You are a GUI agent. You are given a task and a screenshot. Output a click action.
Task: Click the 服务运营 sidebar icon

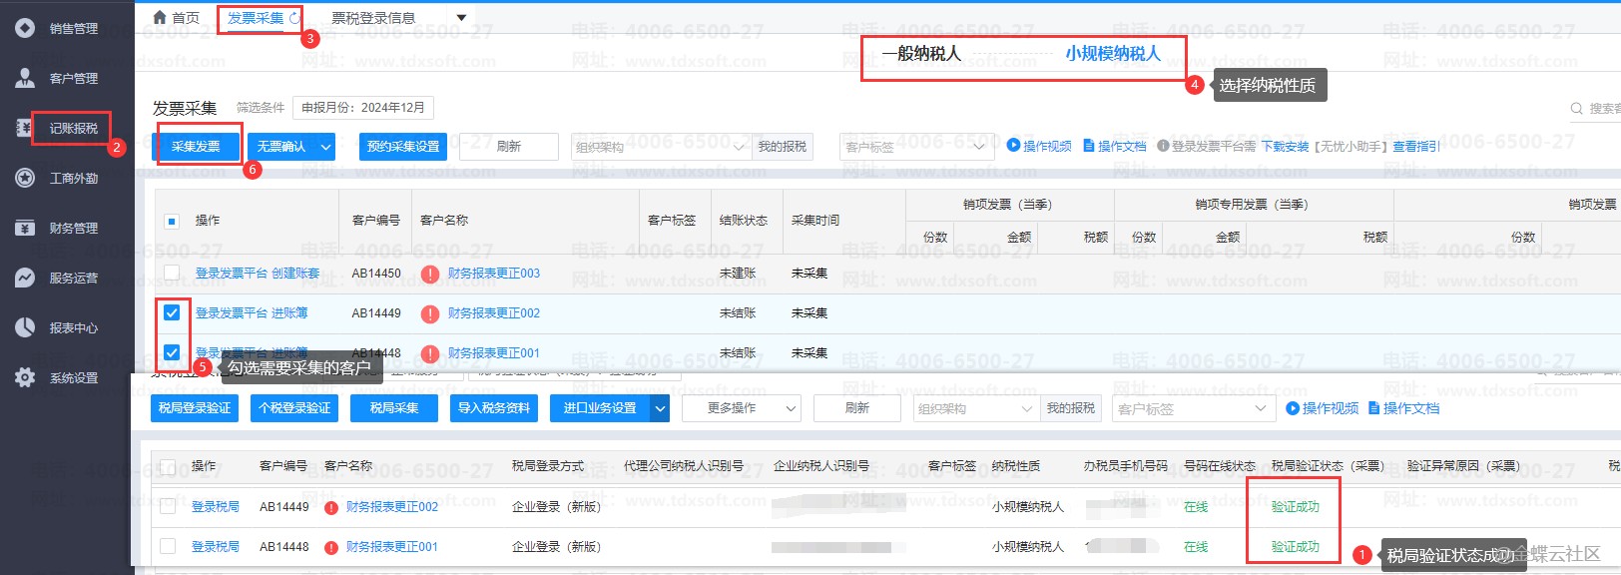click(25, 278)
